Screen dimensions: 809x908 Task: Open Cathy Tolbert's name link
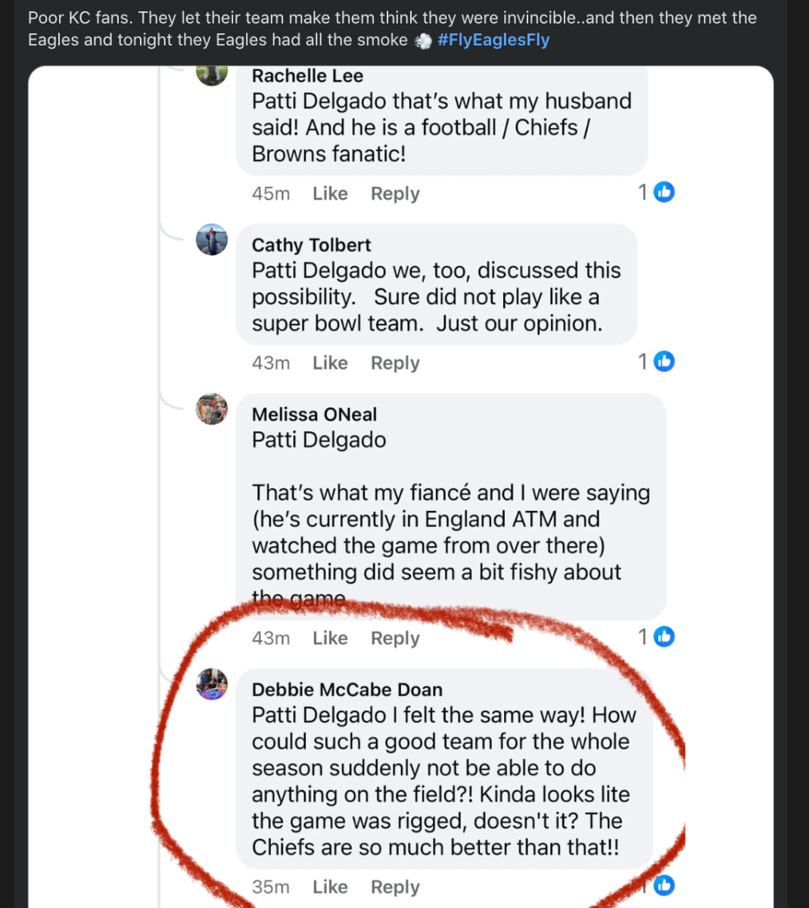pyautogui.click(x=311, y=245)
